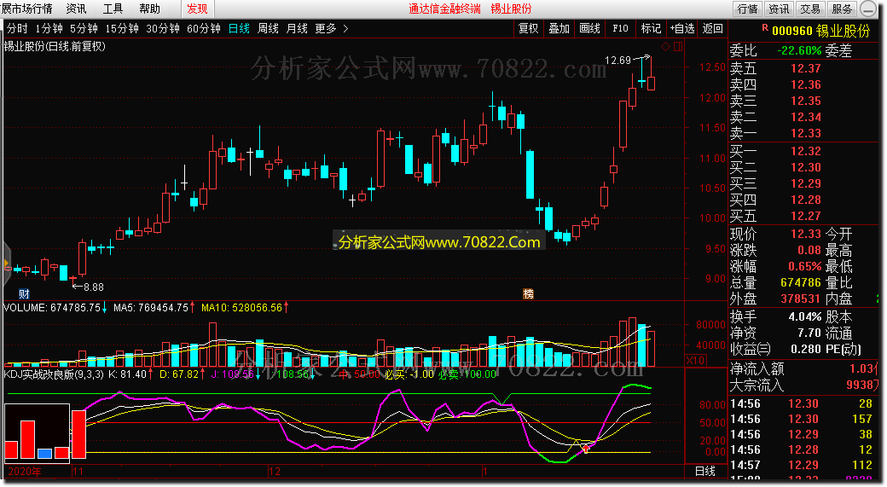Open the 更多 timeframes expander arrow
Viewport: 887px width, 487px height.
coord(345,28)
